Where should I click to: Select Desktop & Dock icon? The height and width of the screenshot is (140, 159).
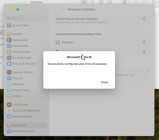click(x=9, y=72)
